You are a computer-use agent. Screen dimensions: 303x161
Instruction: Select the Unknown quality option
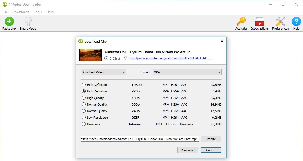(x=84, y=124)
